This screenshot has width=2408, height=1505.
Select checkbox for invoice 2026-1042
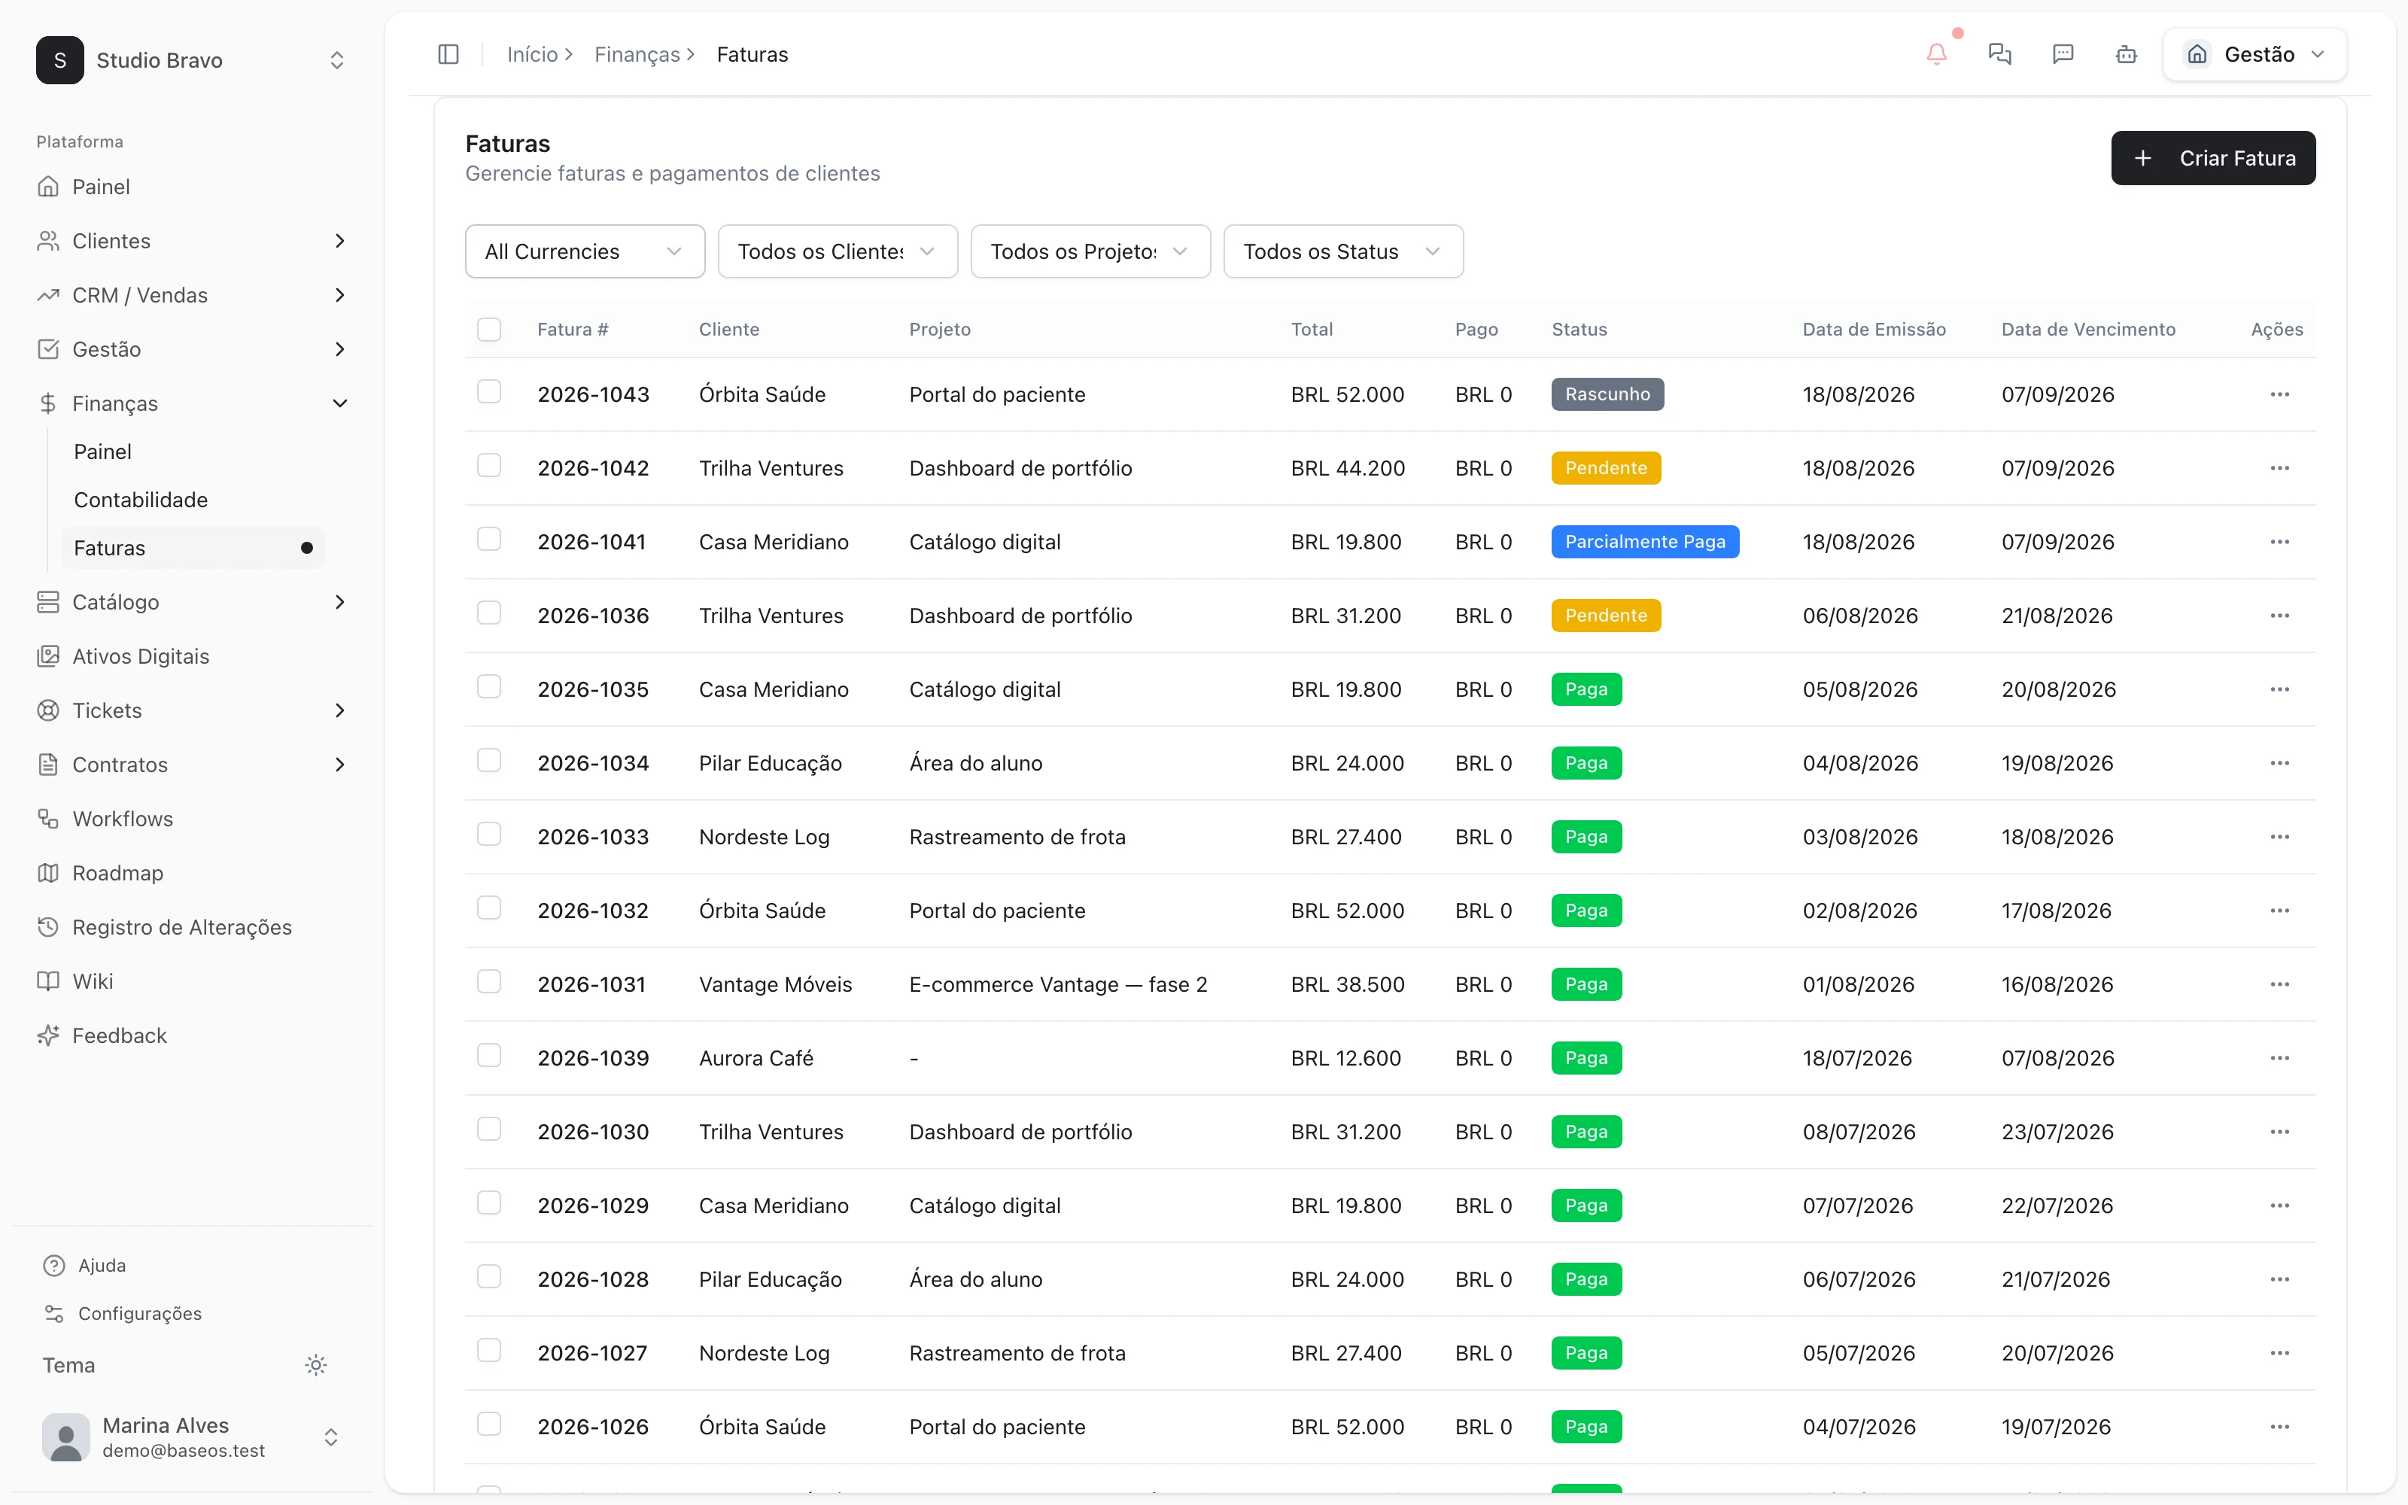(488, 466)
